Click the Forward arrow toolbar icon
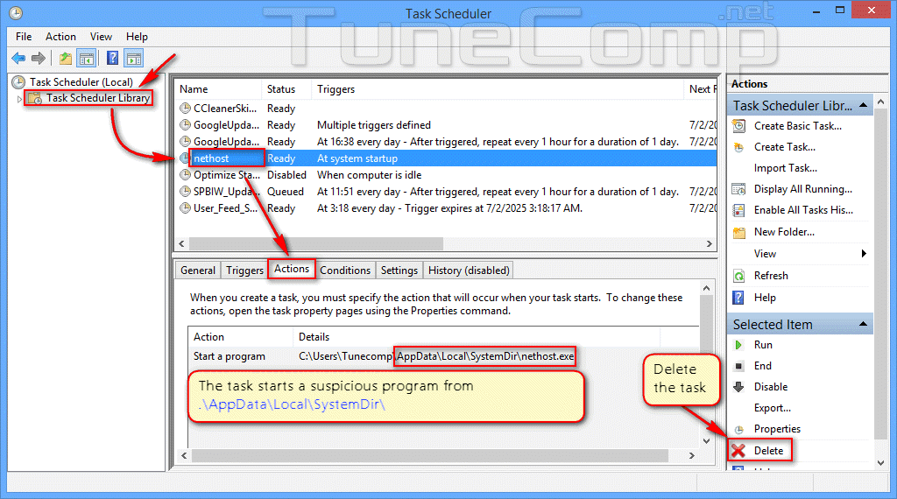This screenshot has height=499, width=897. tap(39, 58)
